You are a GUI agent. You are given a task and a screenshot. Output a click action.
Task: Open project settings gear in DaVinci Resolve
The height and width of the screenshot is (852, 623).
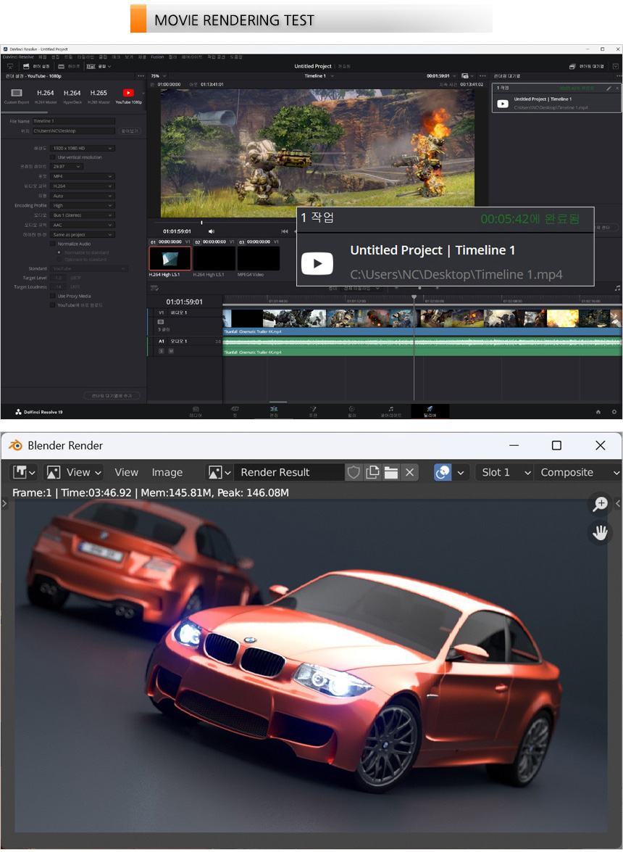pos(614,412)
